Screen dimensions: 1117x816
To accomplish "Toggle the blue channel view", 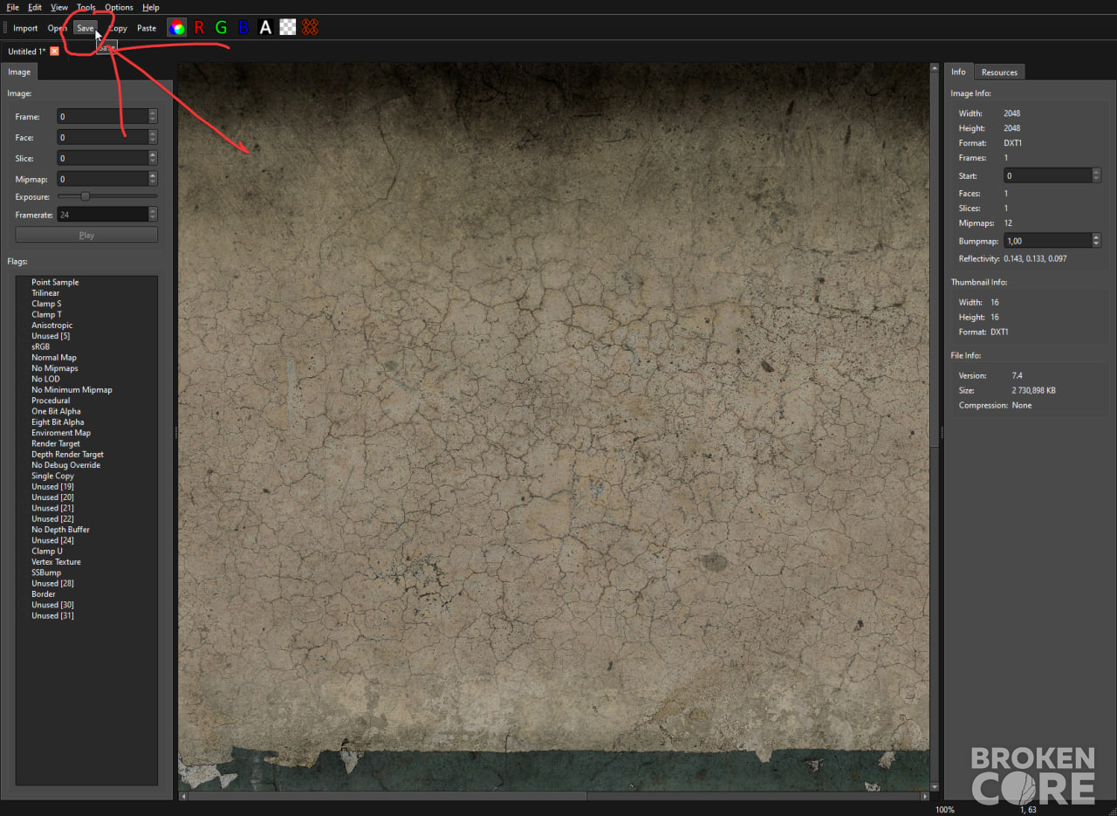I will (243, 28).
